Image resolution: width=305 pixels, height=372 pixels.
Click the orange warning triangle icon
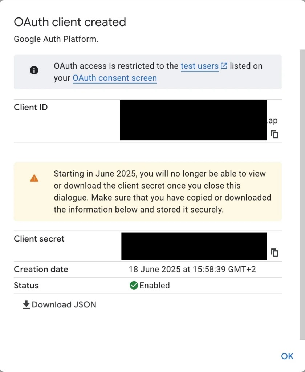click(34, 178)
